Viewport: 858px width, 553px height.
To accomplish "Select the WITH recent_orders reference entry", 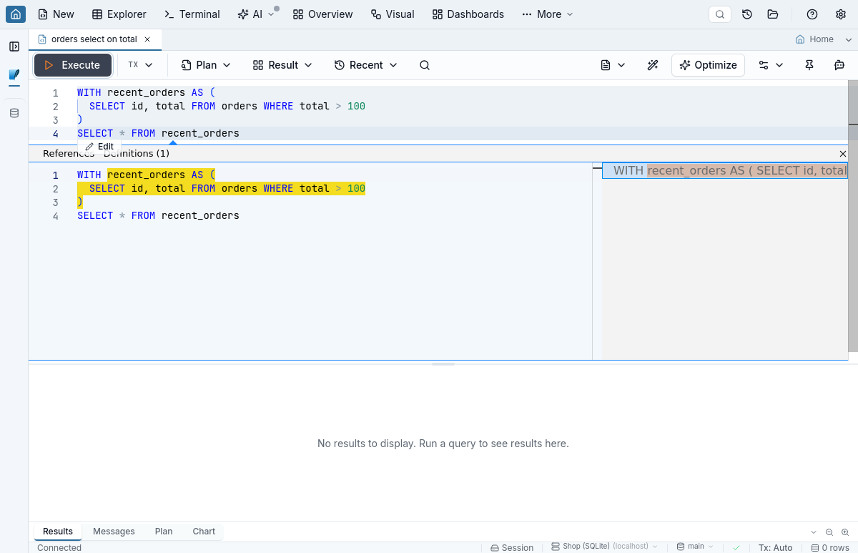I will (x=724, y=170).
